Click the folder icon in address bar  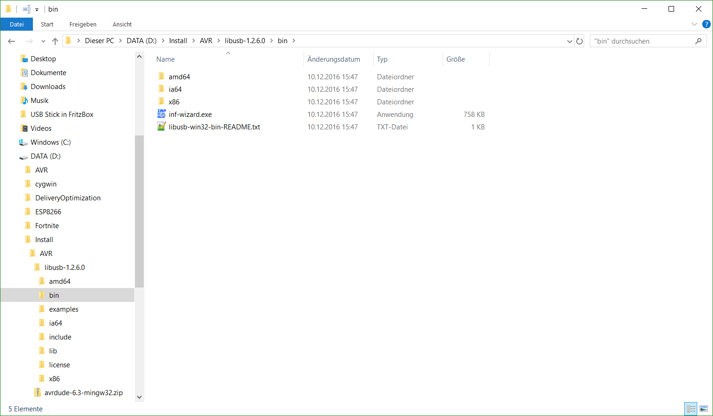tap(69, 41)
